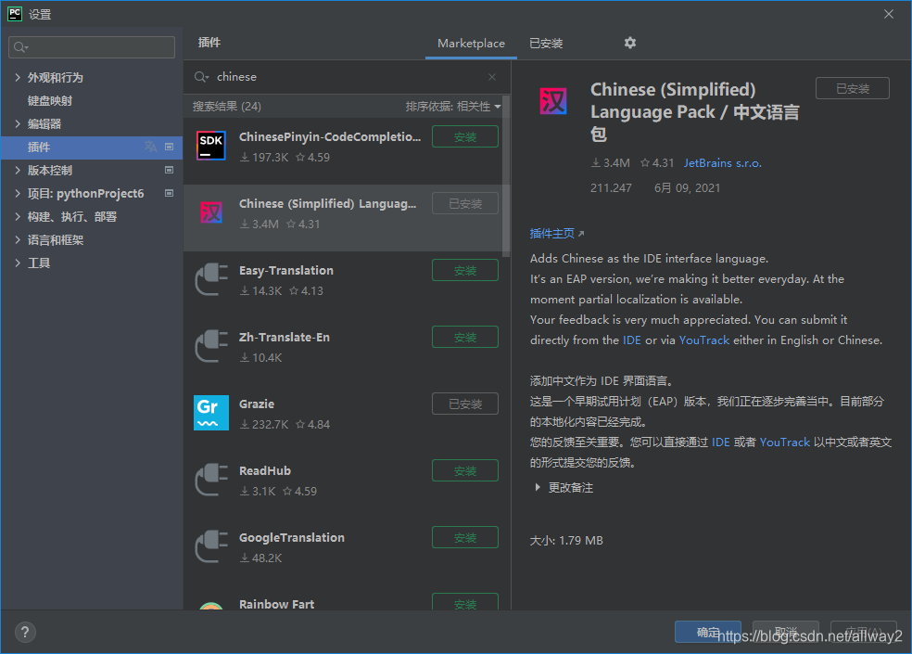The image size is (912, 654).
Task: Open the YouTrack link in the English description
Action: 703,340
